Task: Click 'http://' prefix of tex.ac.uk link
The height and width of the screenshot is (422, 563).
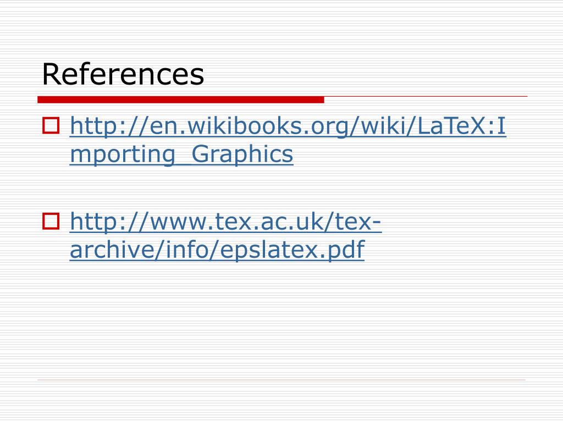Action: [x=109, y=221]
